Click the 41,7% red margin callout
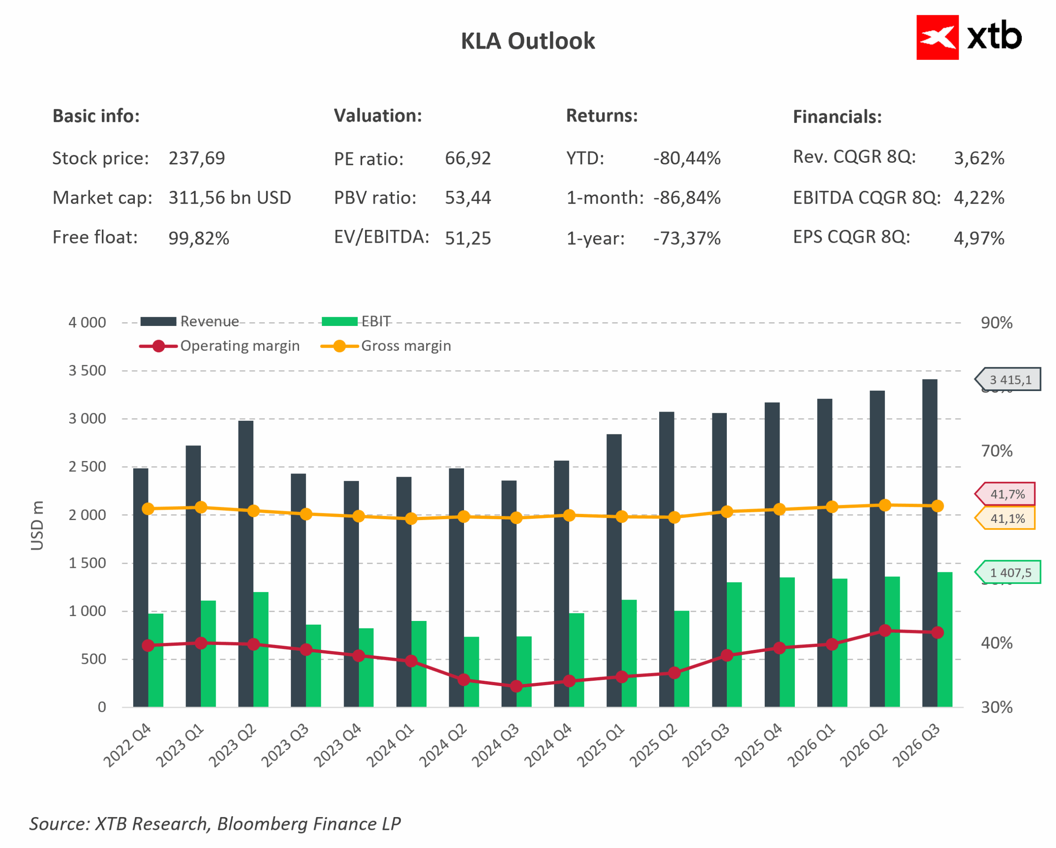 [1005, 494]
